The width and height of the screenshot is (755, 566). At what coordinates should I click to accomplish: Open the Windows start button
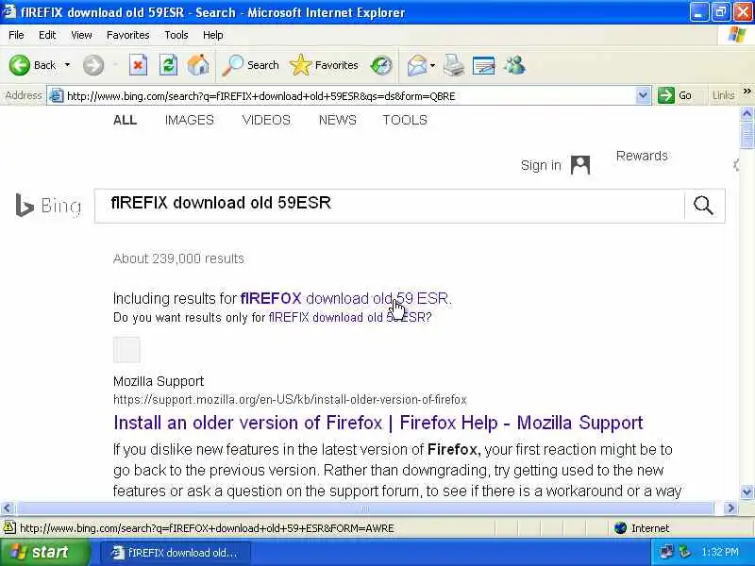[x=44, y=552]
